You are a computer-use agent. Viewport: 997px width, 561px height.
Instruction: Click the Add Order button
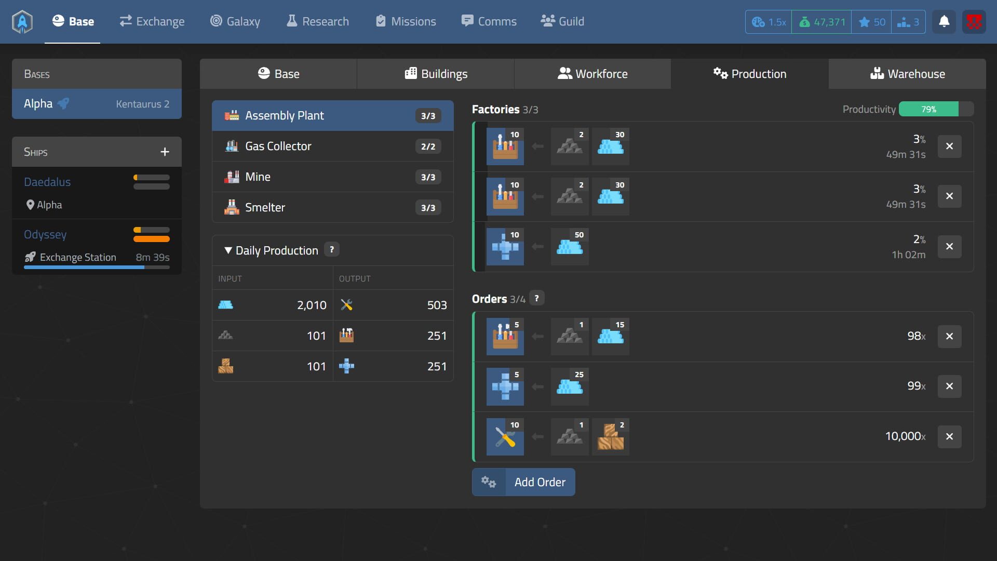point(540,482)
